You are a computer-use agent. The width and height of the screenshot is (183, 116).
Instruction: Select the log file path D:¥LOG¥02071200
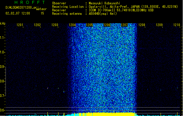(x=21, y=8)
